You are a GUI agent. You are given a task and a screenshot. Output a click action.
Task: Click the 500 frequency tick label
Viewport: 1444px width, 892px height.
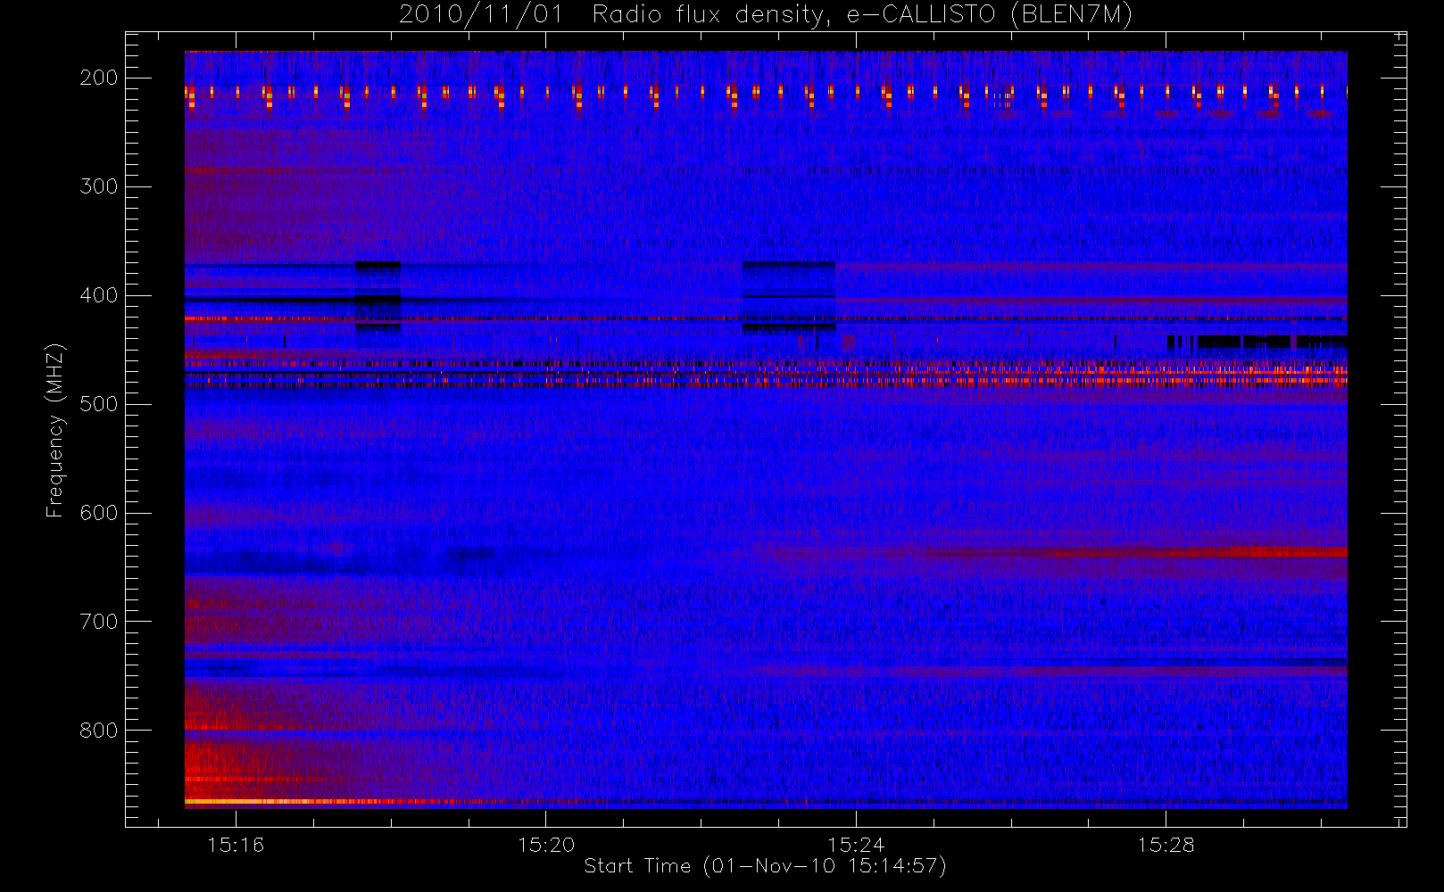99,404
